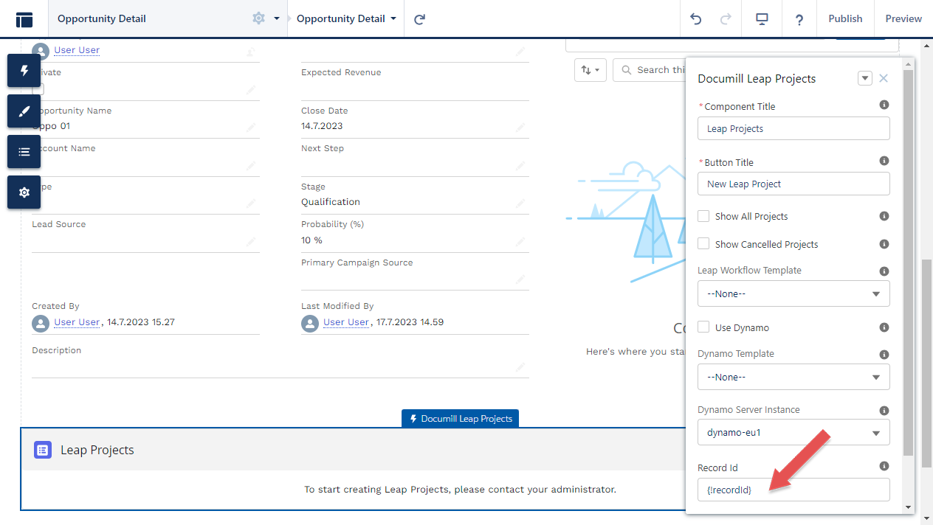Open the Dynamo Server Instance dropdown
Image resolution: width=933 pixels, height=525 pixels.
pyautogui.click(x=793, y=433)
